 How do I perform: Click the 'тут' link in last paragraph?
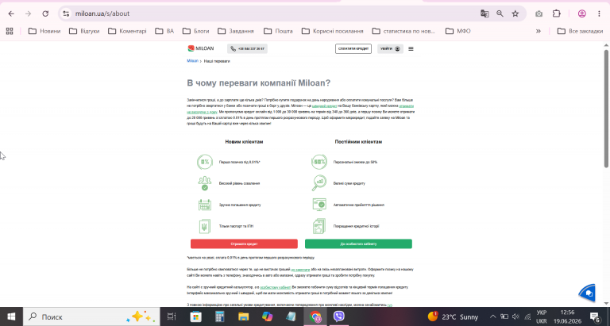(x=389, y=305)
